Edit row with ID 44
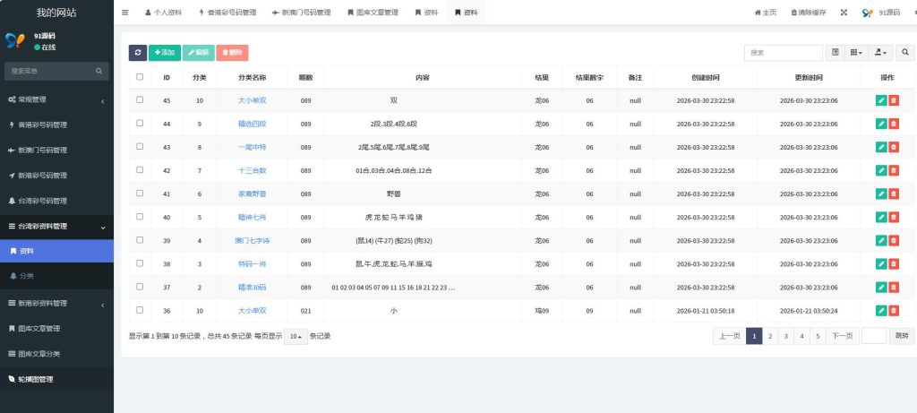This screenshot has height=413, width=917. tap(881, 124)
